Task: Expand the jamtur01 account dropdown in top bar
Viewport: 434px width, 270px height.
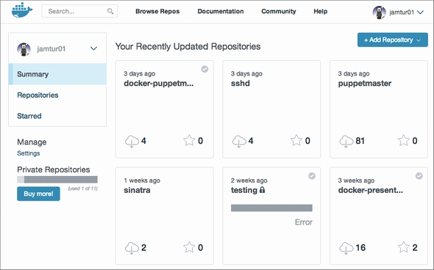Action: 420,12
